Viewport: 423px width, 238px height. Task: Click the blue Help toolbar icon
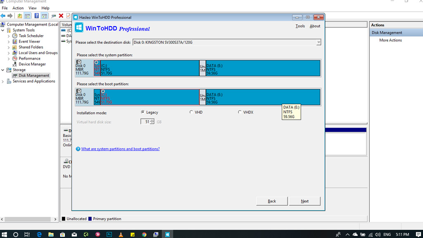point(36,16)
